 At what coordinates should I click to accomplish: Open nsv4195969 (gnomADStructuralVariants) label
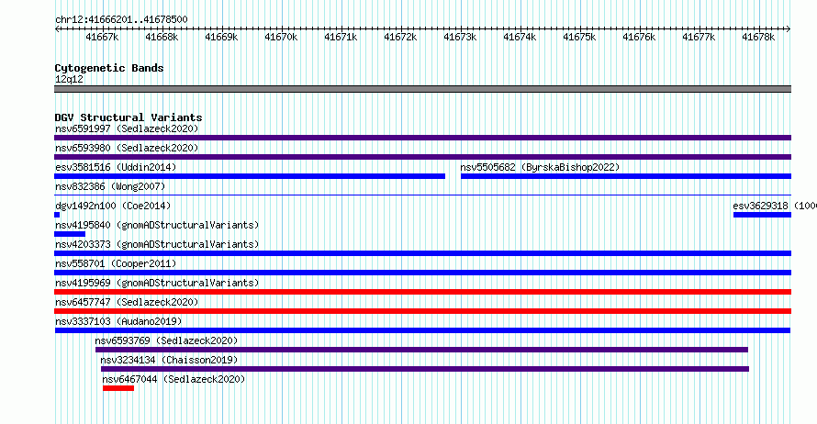pos(157,283)
